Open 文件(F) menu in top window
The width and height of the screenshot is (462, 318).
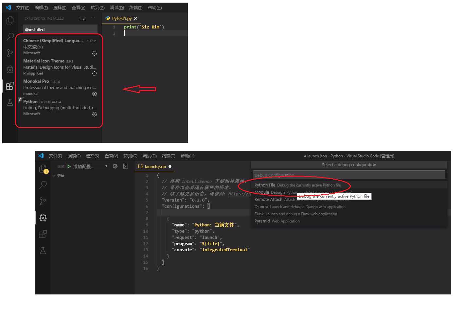23,8
